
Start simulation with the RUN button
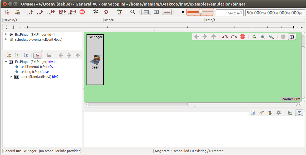tap(40, 12)
